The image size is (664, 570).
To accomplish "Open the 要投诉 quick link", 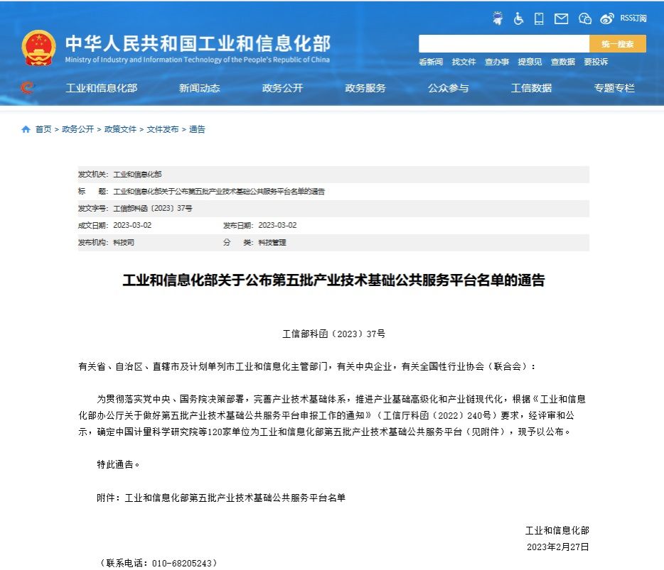I will (596, 62).
